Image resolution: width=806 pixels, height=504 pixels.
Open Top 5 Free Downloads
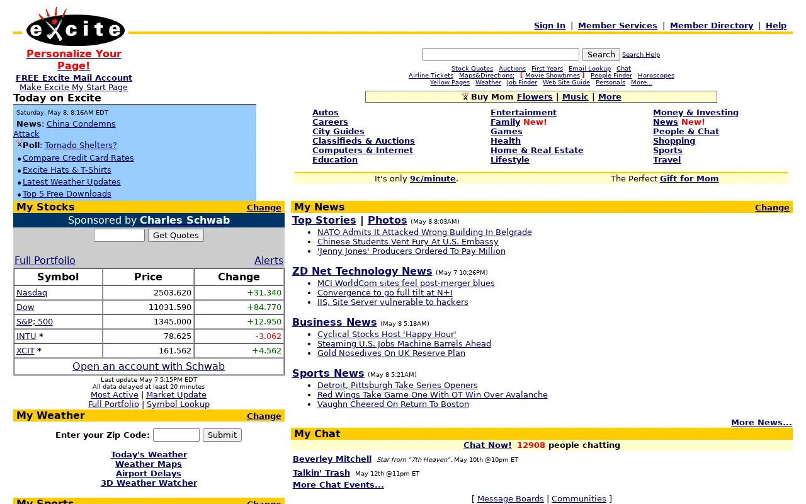(67, 194)
